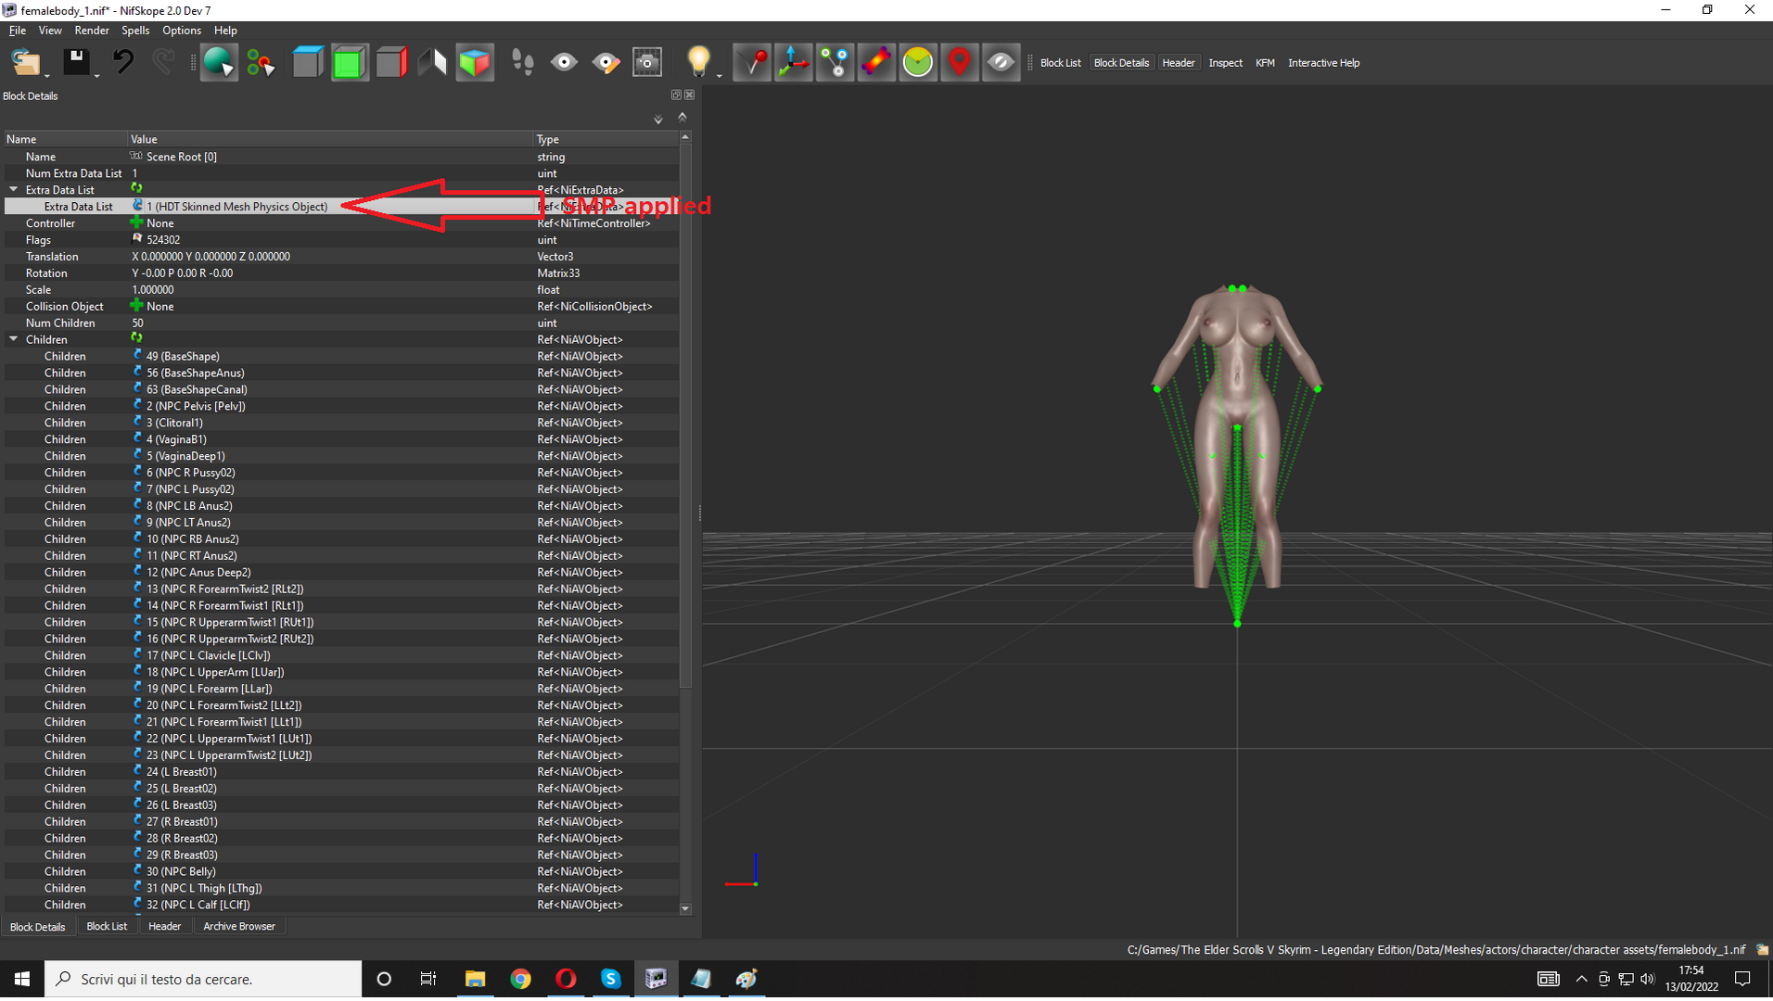The width and height of the screenshot is (1773, 1001).
Task: Select the Scale value 1.000000
Action: point(153,289)
